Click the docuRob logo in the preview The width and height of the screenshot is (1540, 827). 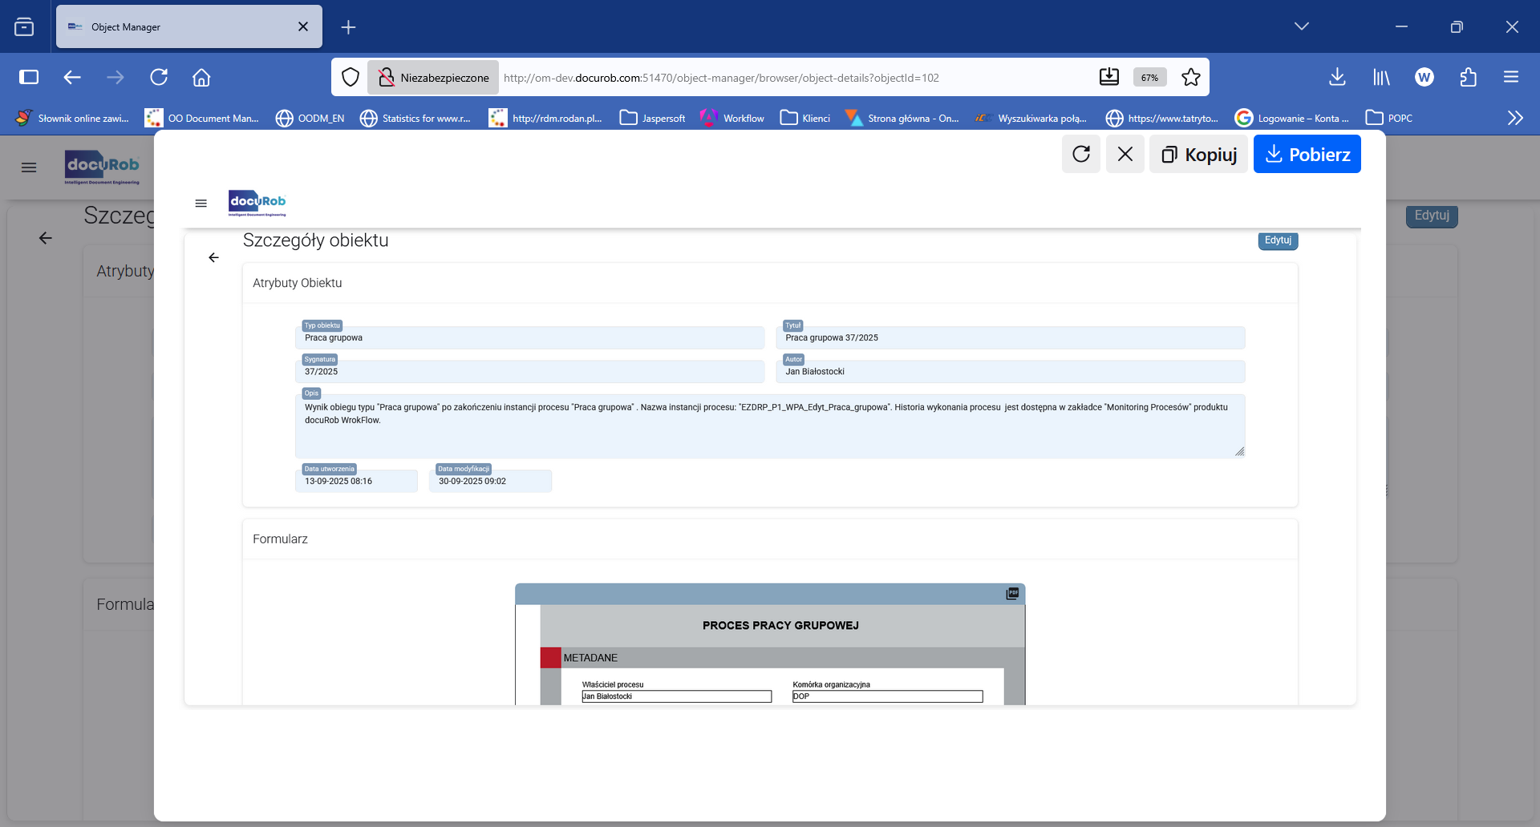pos(257,203)
